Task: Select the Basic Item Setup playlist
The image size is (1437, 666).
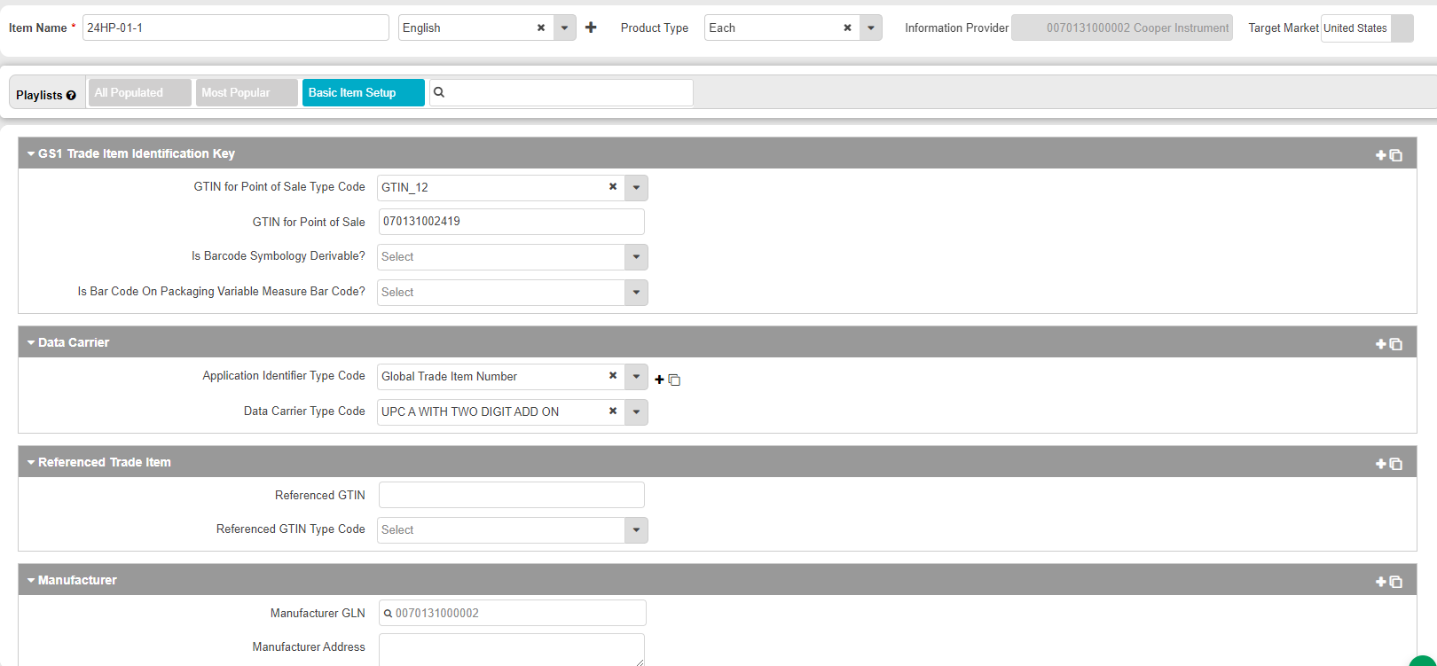Action: [x=363, y=92]
